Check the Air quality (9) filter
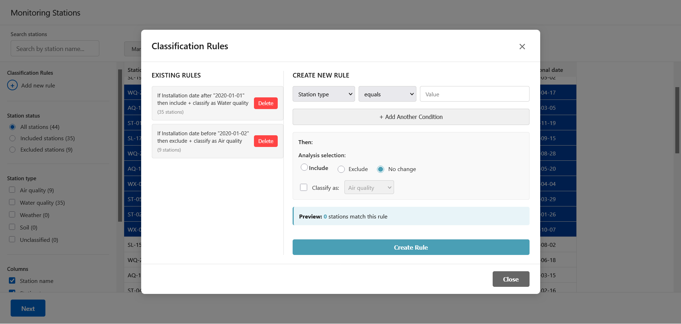This screenshot has width=681, height=324. [x=12, y=190]
